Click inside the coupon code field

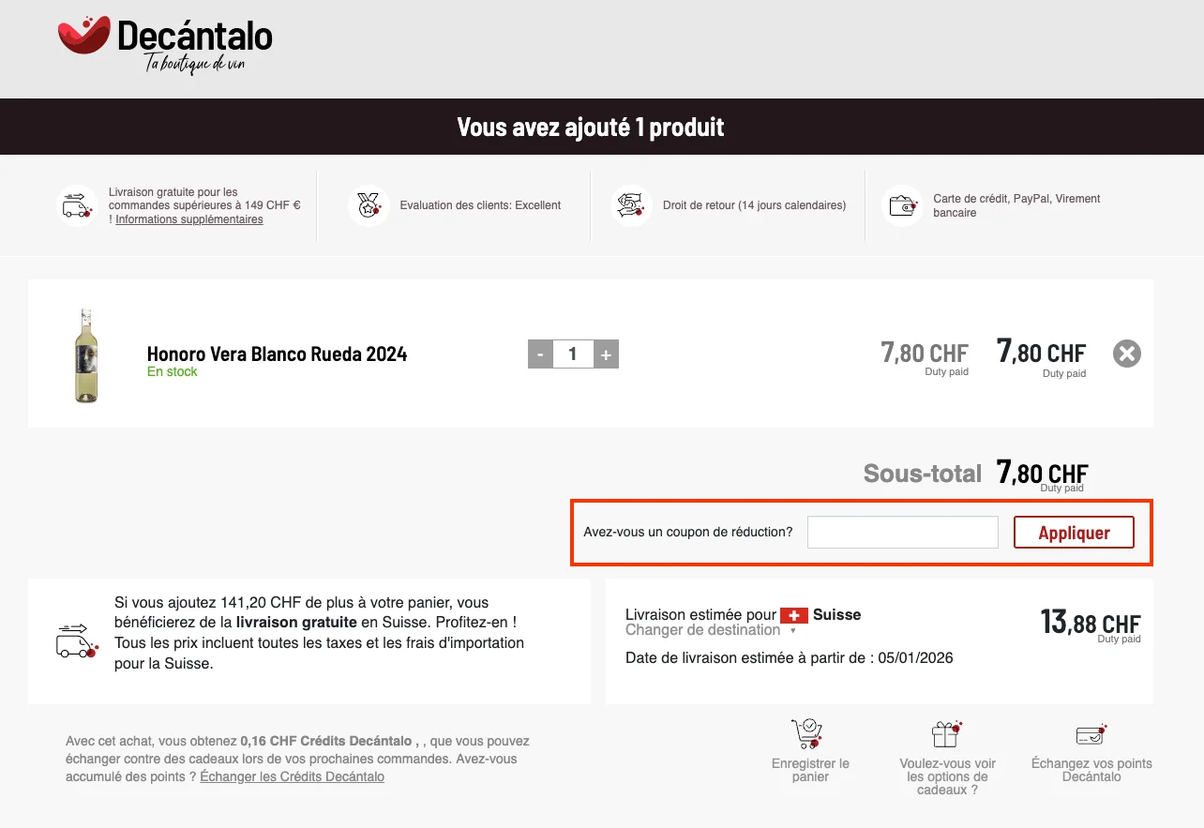point(902,532)
